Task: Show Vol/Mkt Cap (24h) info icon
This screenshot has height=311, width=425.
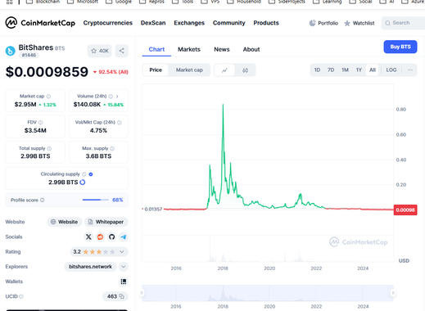Action: point(120,123)
